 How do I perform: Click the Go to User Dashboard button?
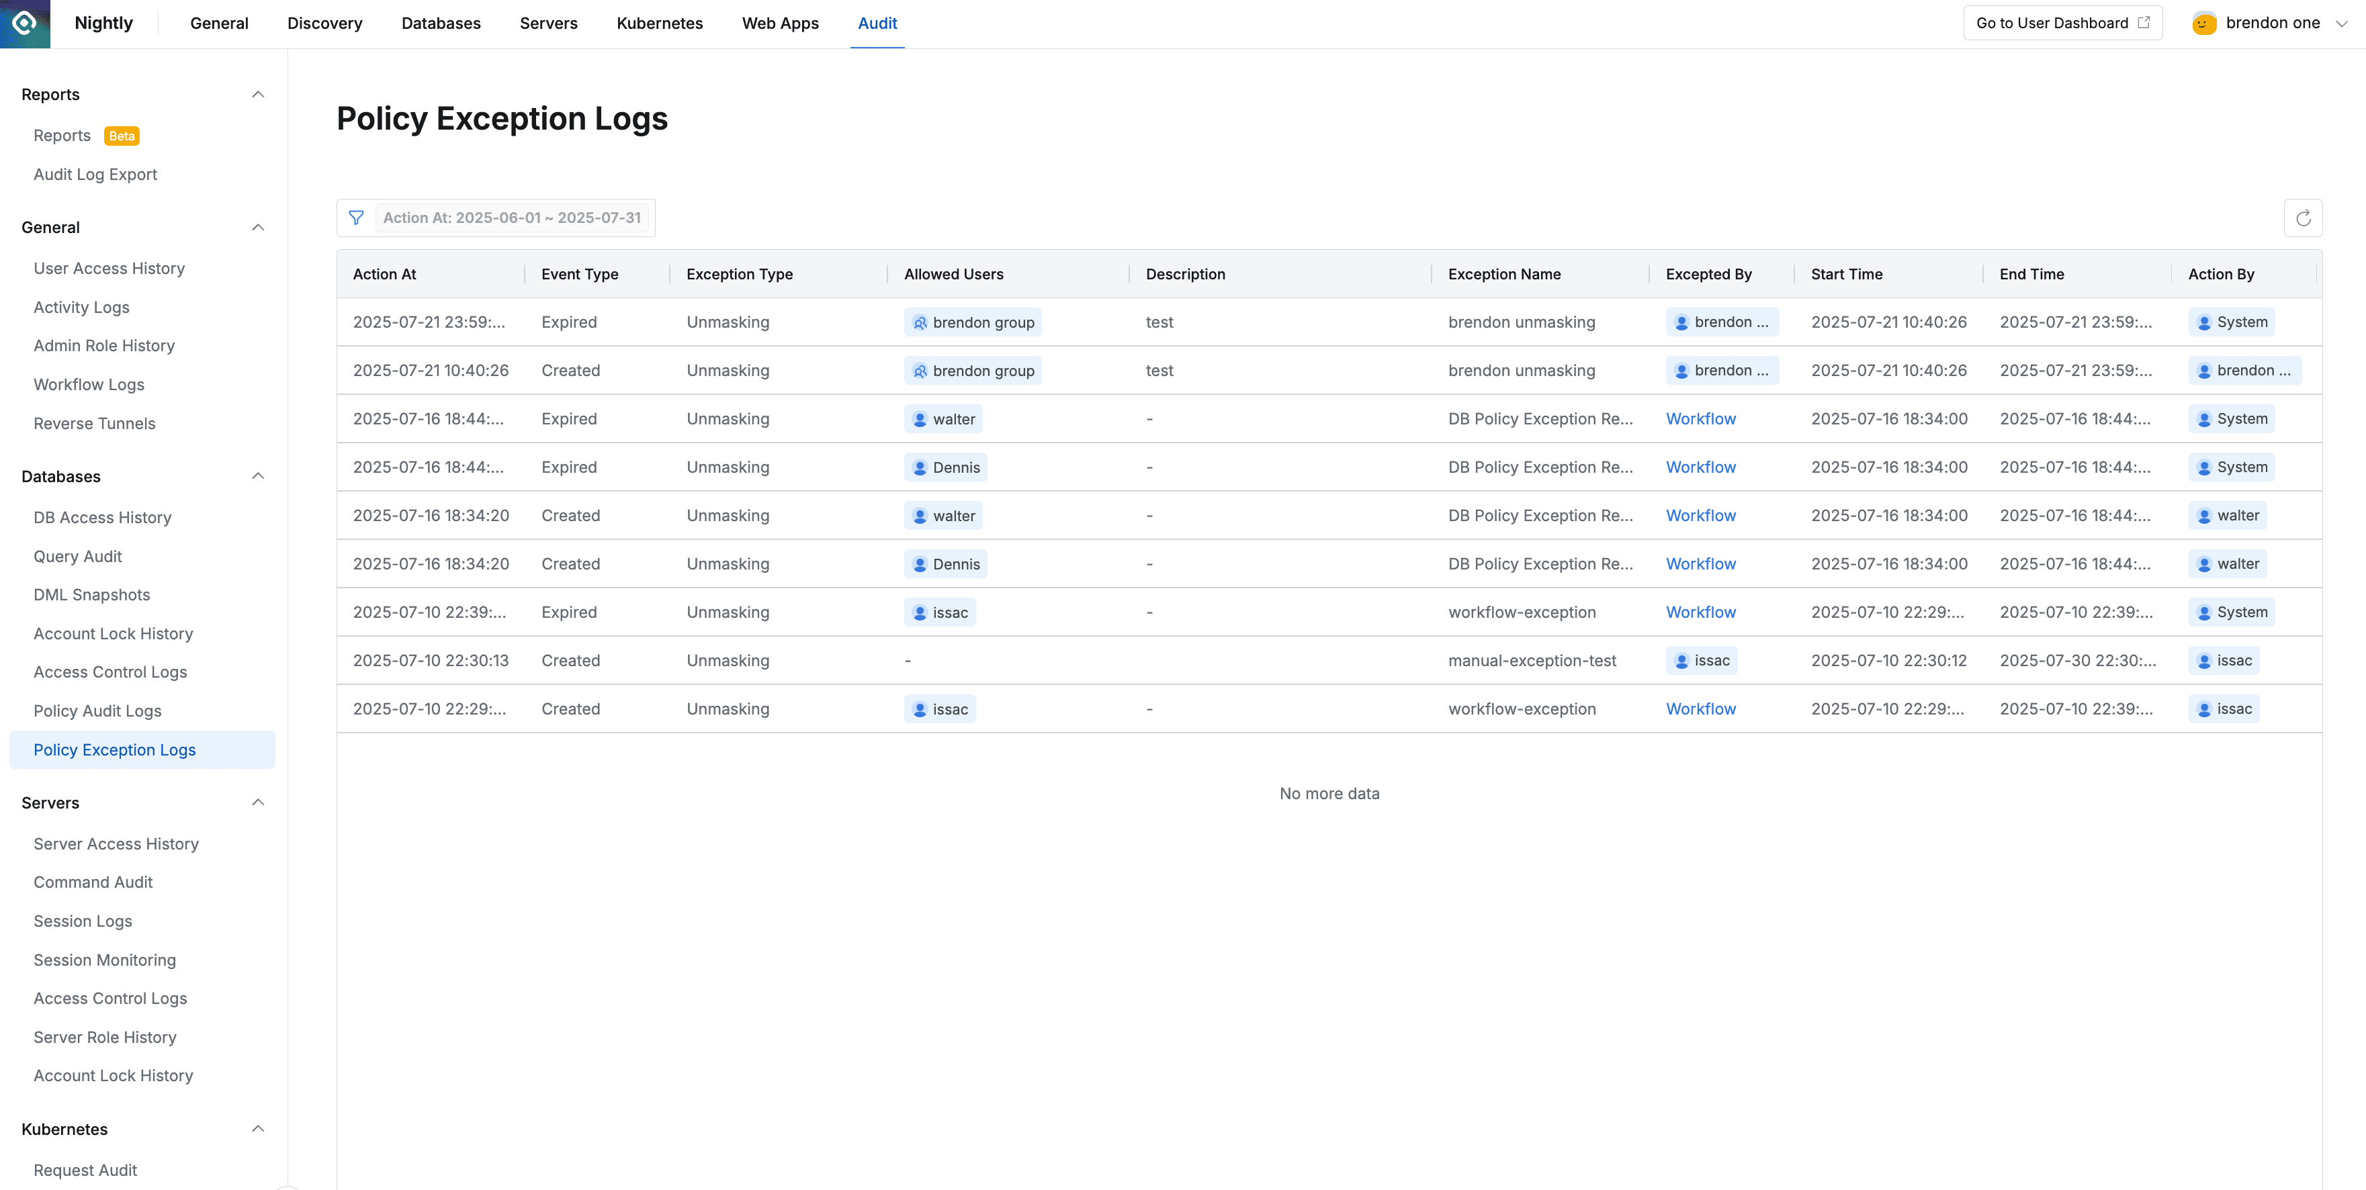pyautogui.click(x=2063, y=22)
